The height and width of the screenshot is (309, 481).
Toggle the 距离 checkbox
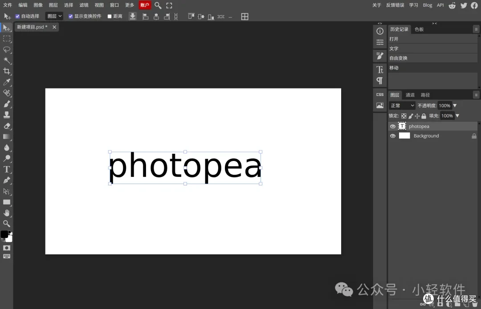[x=110, y=16]
